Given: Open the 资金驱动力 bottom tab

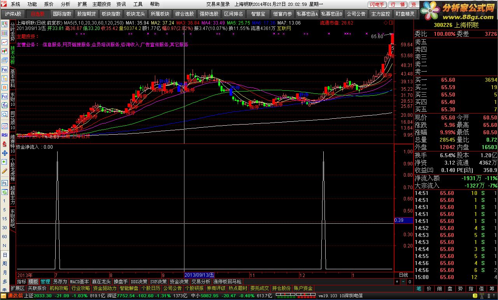Looking at the screenshot, I should click(105, 288).
